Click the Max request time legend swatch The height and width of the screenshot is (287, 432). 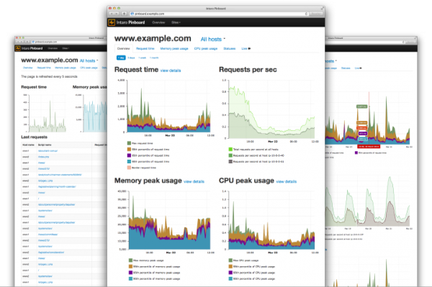coord(129,143)
